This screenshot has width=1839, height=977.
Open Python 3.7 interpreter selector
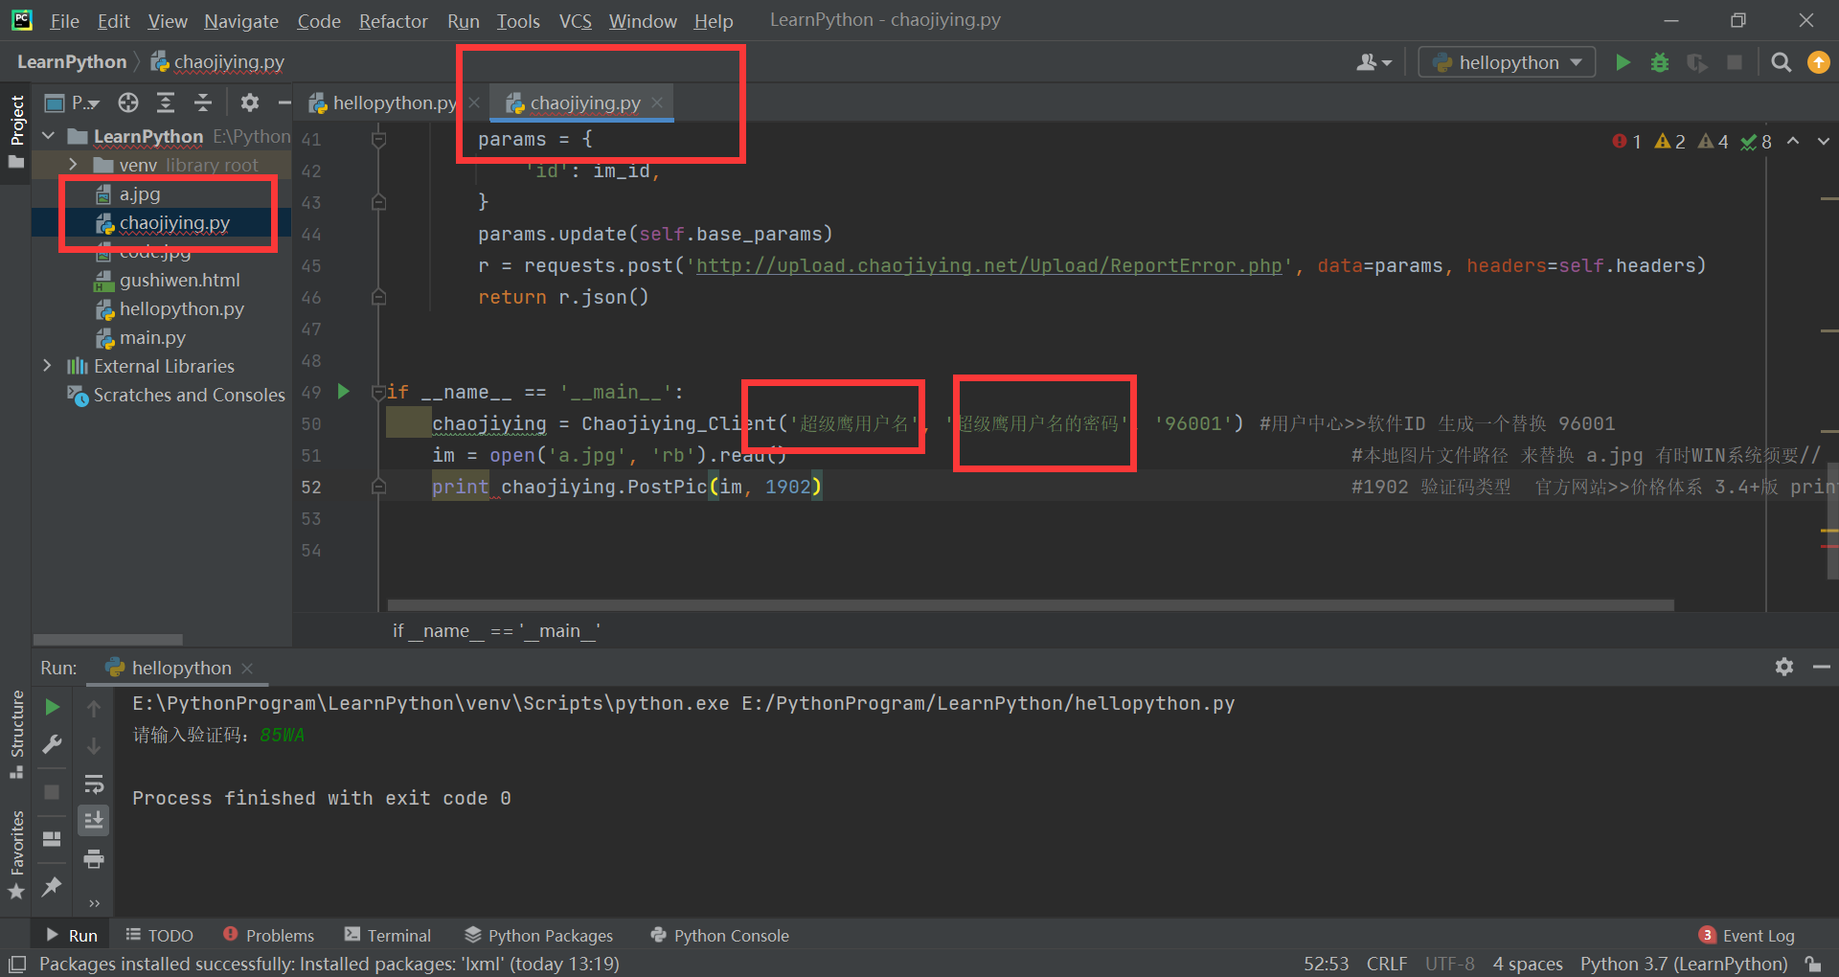tap(1683, 964)
